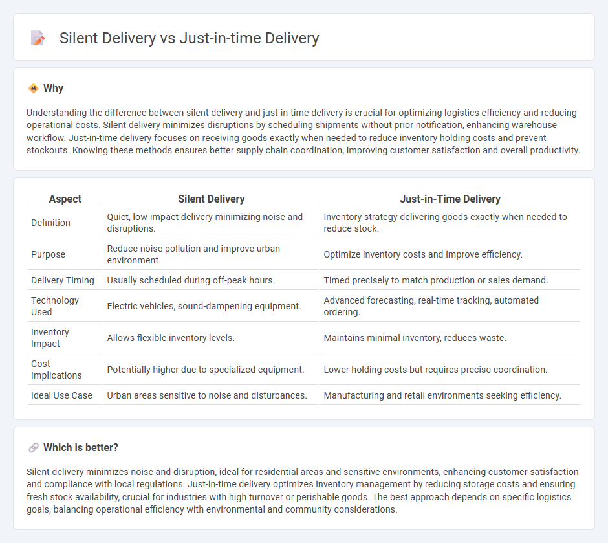Click the Aspect column header

pos(65,199)
